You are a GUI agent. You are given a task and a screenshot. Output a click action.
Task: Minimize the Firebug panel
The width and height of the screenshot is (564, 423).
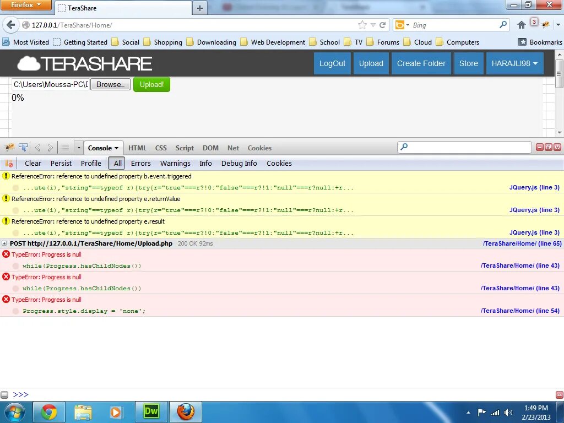540,147
